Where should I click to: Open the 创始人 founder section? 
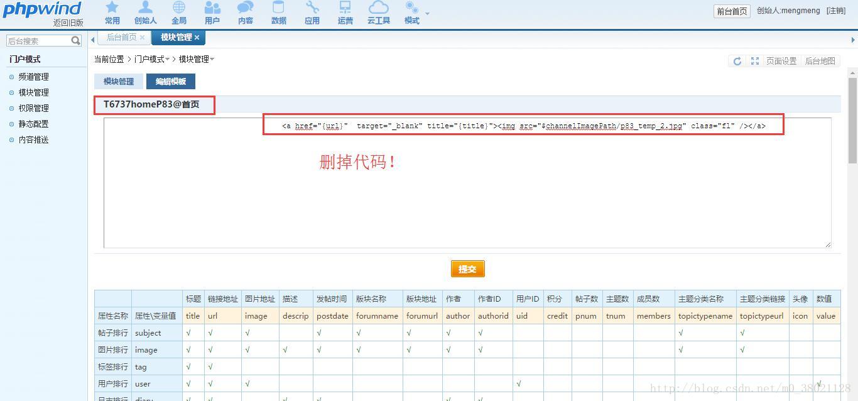(x=146, y=13)
